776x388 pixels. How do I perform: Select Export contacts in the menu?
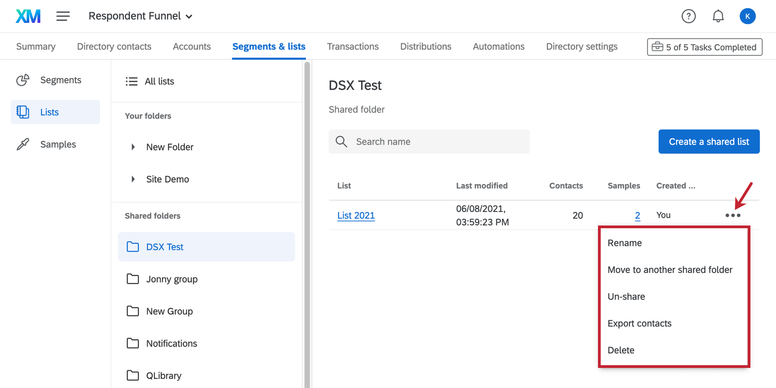point(640,324)
